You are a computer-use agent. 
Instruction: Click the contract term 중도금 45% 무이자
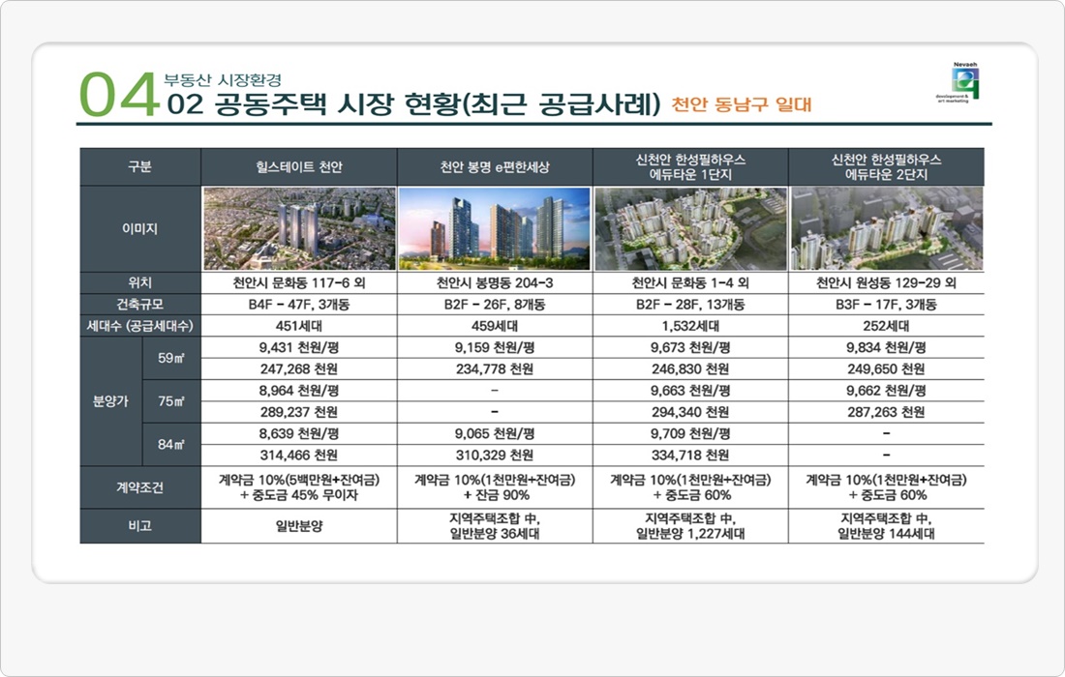[x=306, y=495]
